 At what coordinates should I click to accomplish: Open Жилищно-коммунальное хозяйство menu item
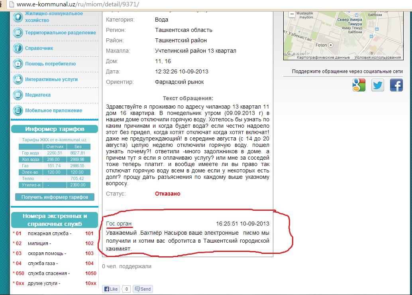pyautogui.click(x=54, y=17)
